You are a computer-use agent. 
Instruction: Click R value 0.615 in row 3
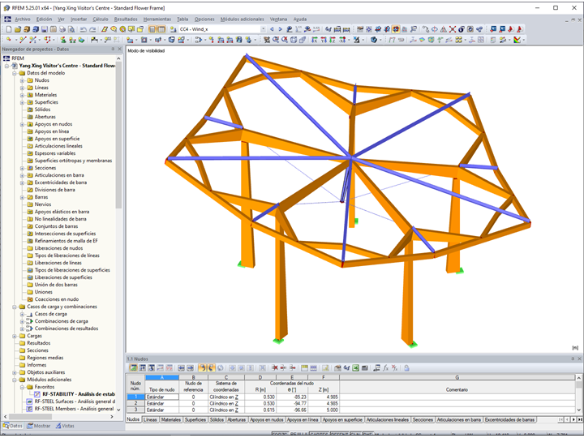(260, 410)
